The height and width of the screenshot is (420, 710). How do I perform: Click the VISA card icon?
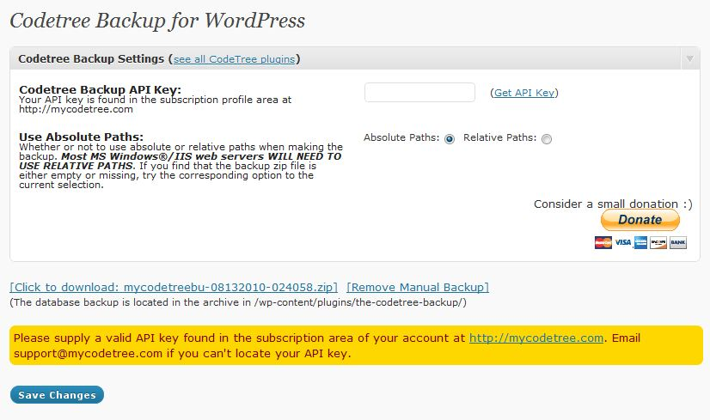622,242
